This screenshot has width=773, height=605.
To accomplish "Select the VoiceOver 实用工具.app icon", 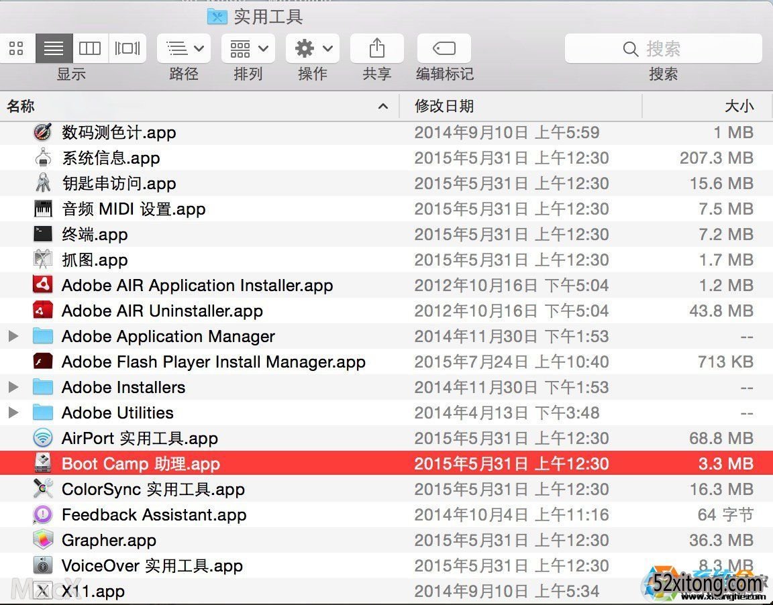I will (x=43, y=565).
